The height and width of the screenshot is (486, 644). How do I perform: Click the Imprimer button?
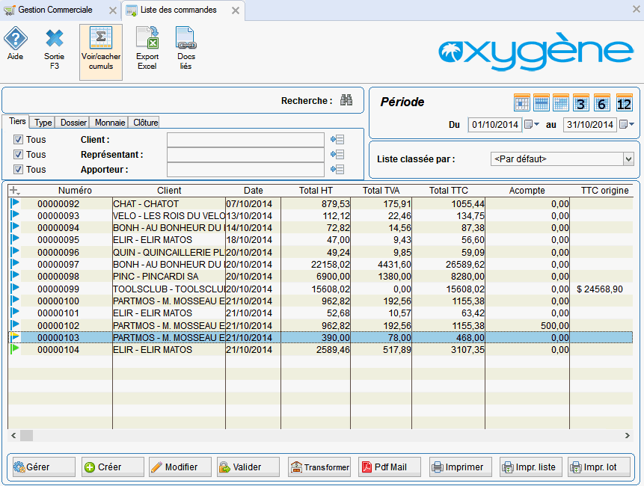click(x=461, y=467)
